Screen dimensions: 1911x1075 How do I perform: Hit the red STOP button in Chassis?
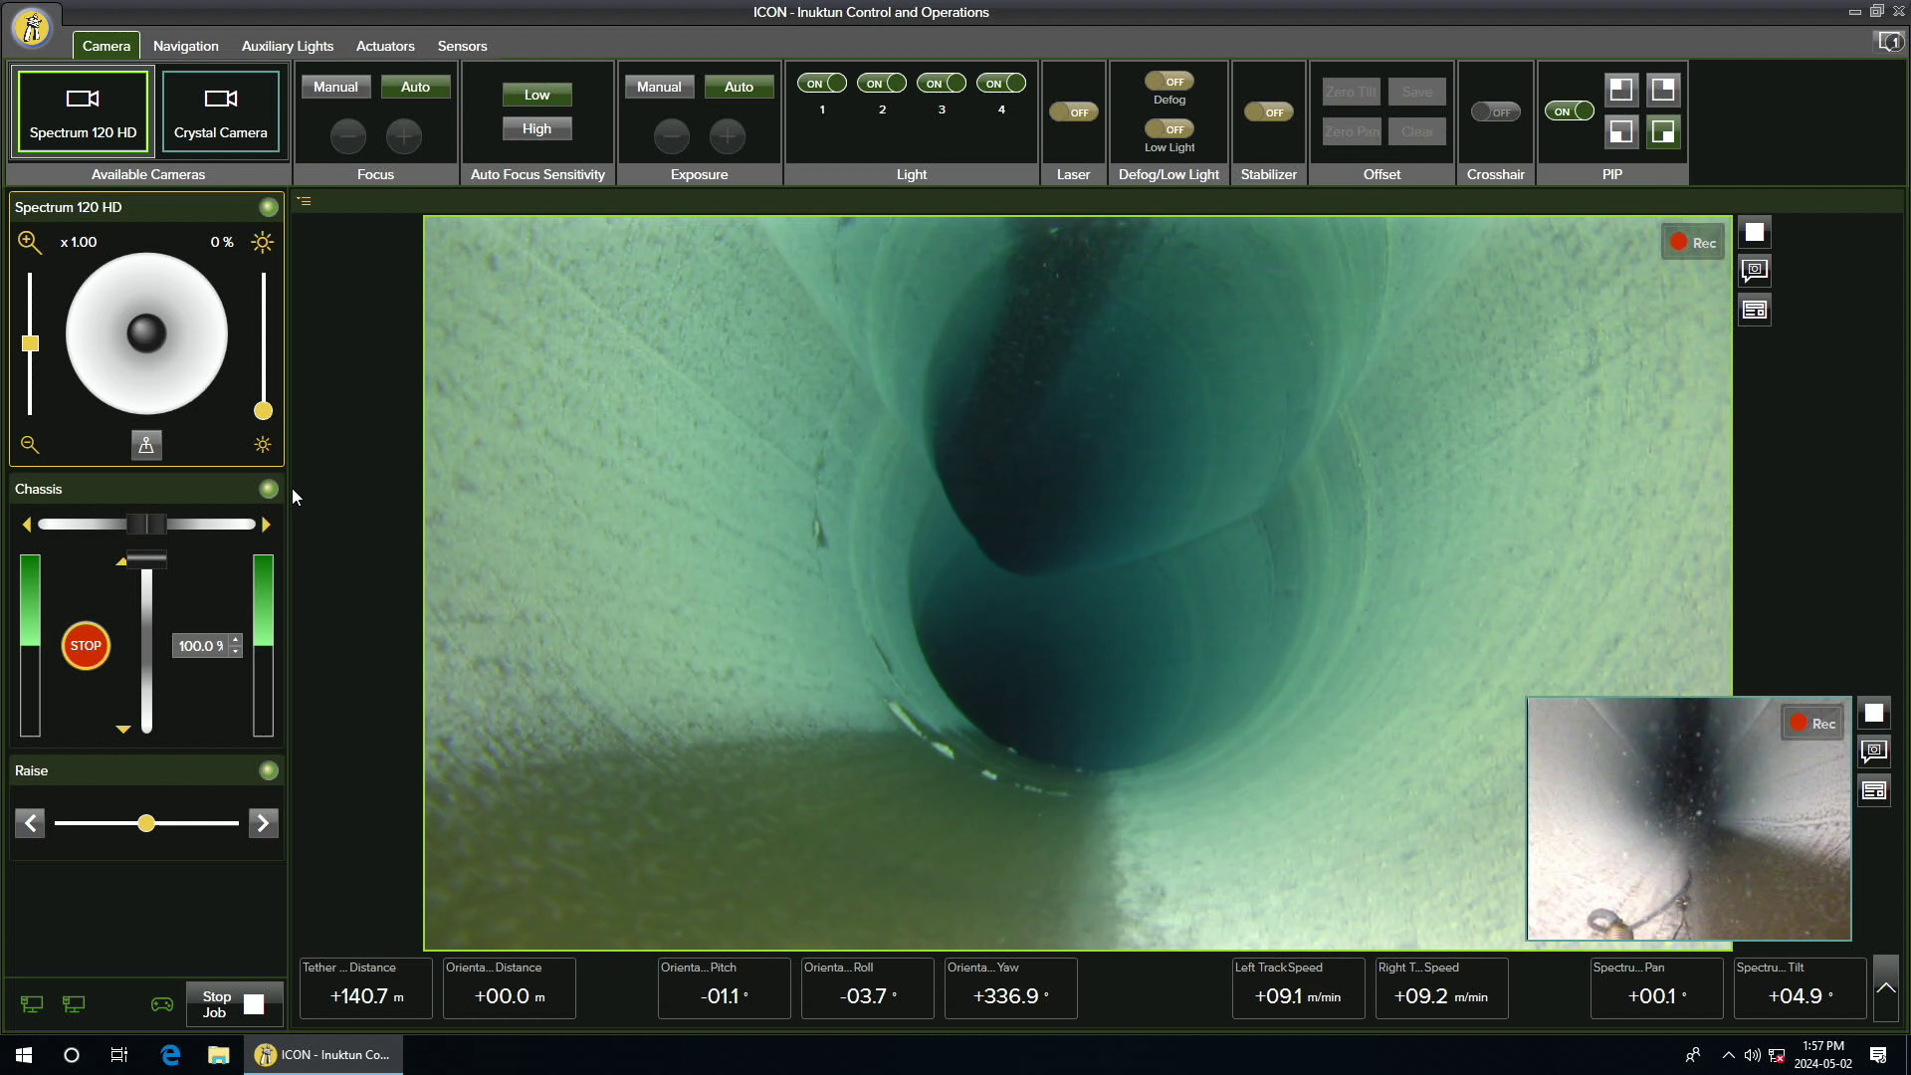coord(86,646)
